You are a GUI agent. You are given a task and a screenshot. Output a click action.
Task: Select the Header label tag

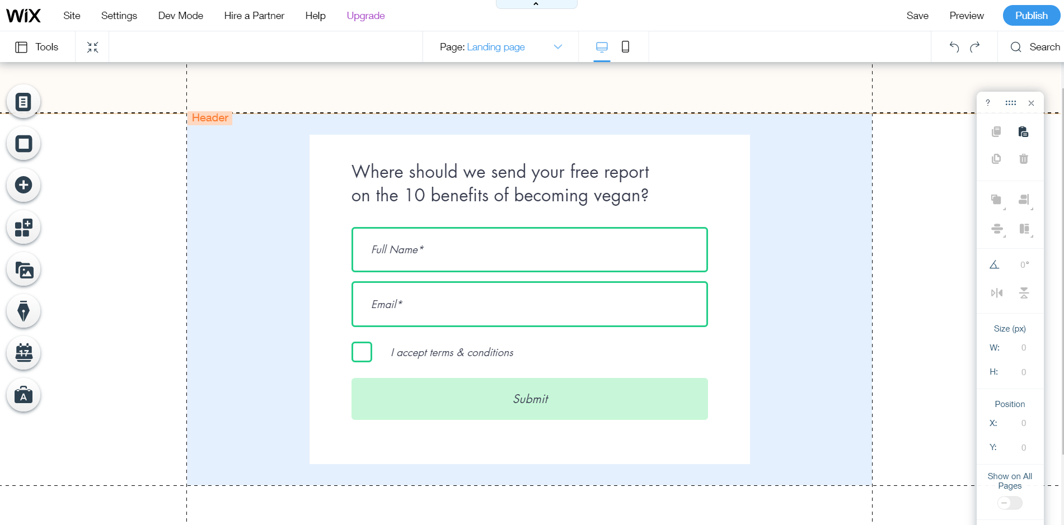210,117
